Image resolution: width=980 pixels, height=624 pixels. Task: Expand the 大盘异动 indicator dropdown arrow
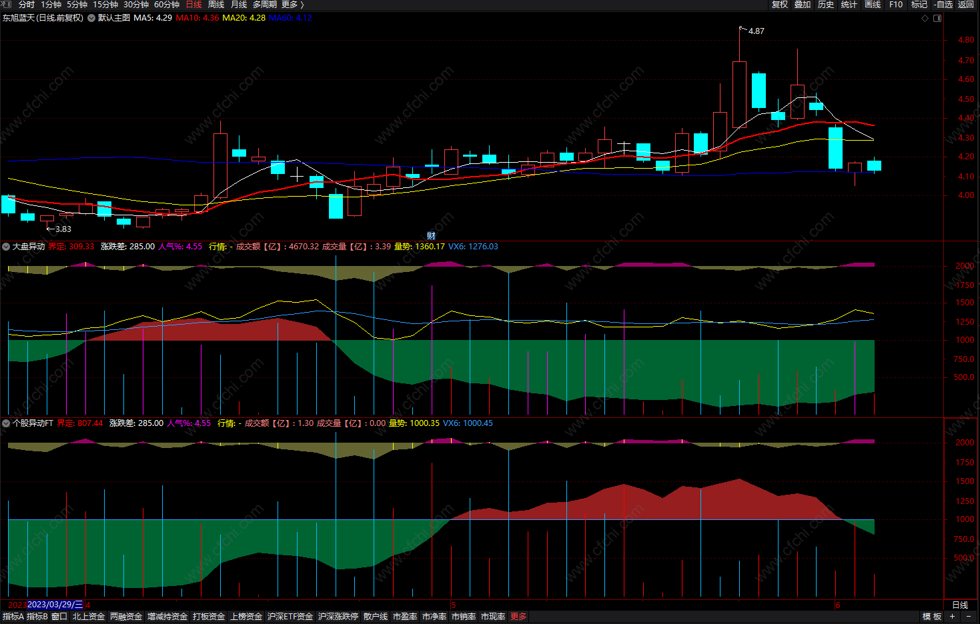[x=6, y=247]
